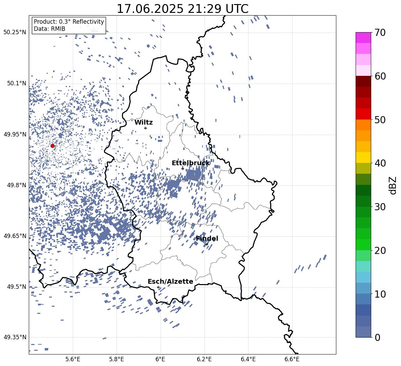Click the 6.6°E longitude label
Viewport: 401px width, 366px height.
[x=292, y=359]
